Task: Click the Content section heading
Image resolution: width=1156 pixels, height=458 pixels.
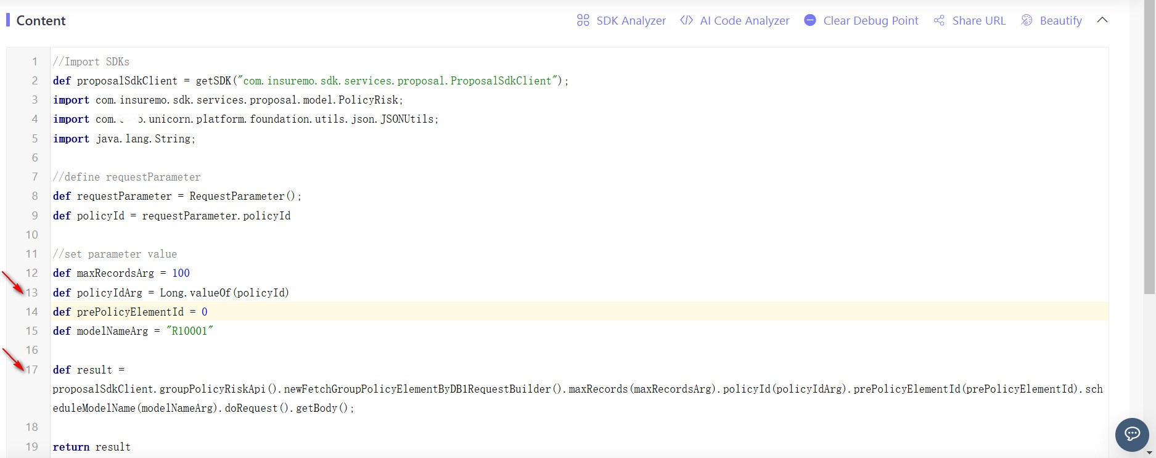Action: (41, 20)
